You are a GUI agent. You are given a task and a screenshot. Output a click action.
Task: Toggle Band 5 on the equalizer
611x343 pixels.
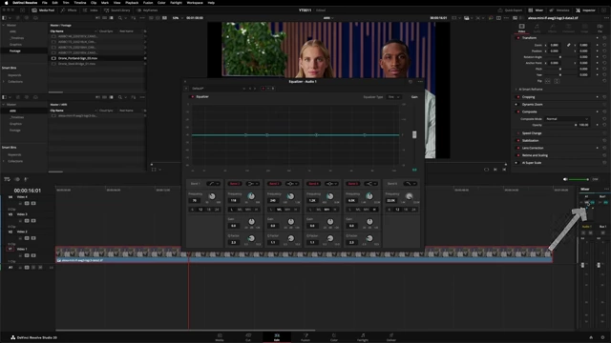(x=352, y=184)
